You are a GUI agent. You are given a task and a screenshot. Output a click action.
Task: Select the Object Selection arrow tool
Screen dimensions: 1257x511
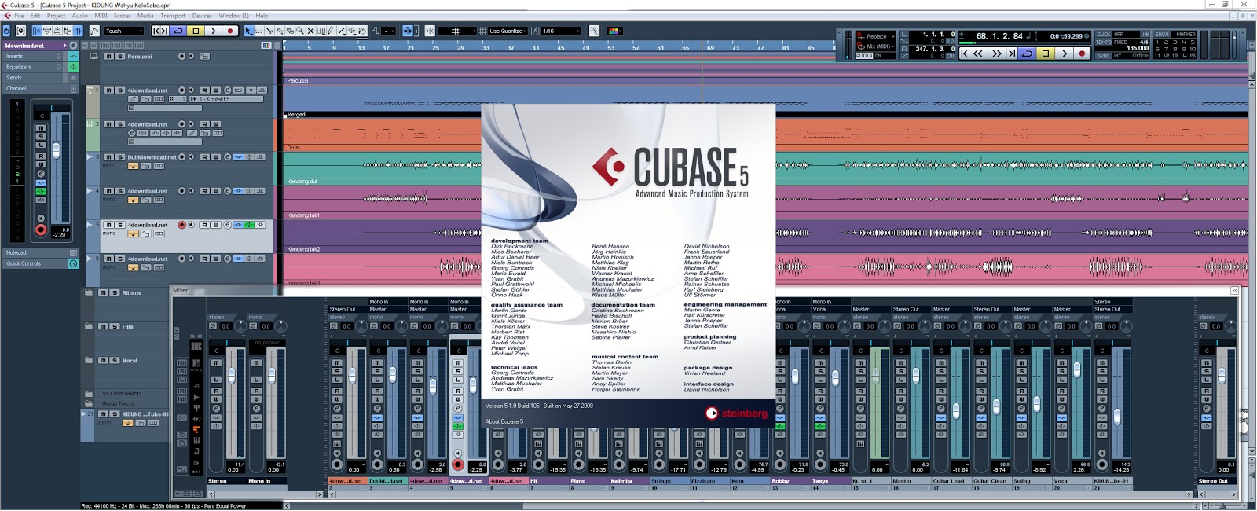click(249, 31)
